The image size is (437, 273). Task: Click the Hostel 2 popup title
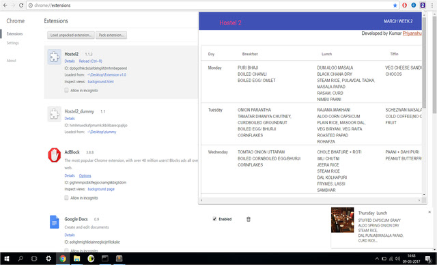point(230,23)
